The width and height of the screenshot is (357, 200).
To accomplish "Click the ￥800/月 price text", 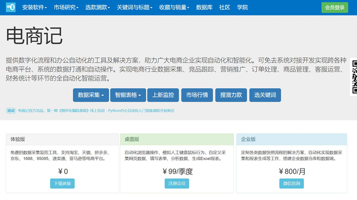I will click(292, 171).
